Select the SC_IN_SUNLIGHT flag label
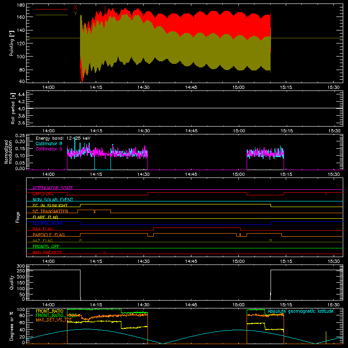 [x=50, y=205]
